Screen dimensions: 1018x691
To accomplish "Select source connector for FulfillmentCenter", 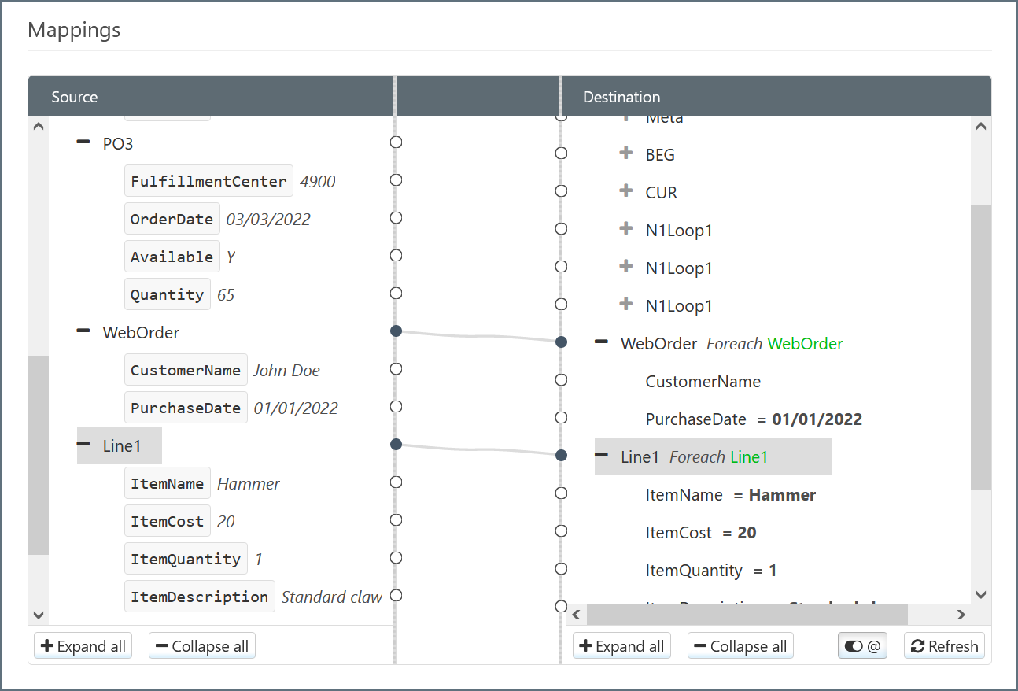I will 397,179.
